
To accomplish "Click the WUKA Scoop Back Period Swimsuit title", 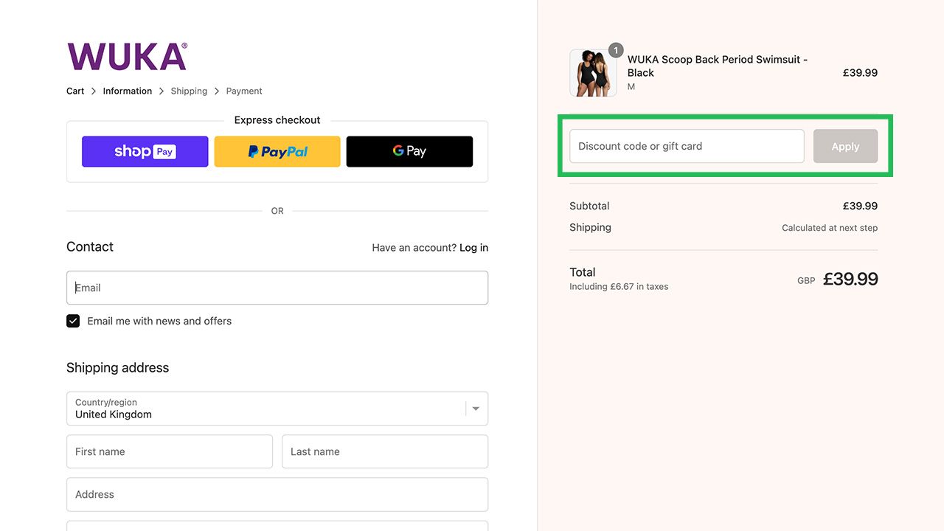I will click(718, 66).
